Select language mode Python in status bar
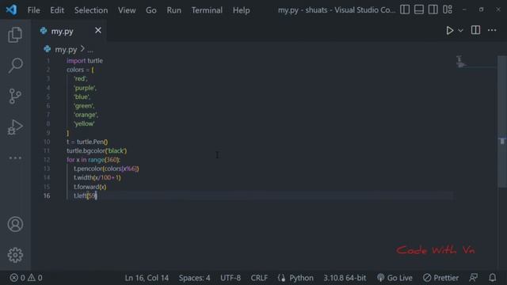Viewport: 507px width, 285px height. point(301,278)
